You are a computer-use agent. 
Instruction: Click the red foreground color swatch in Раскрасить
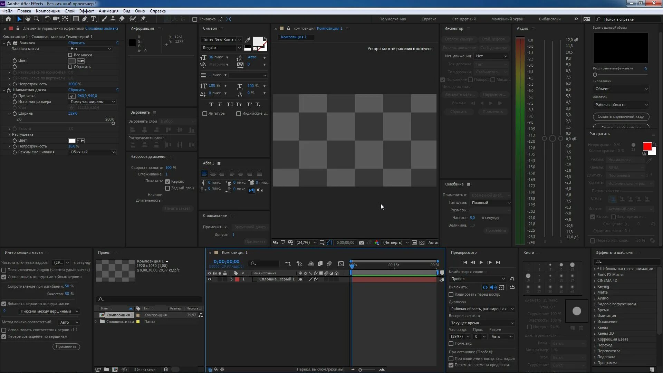647,146
